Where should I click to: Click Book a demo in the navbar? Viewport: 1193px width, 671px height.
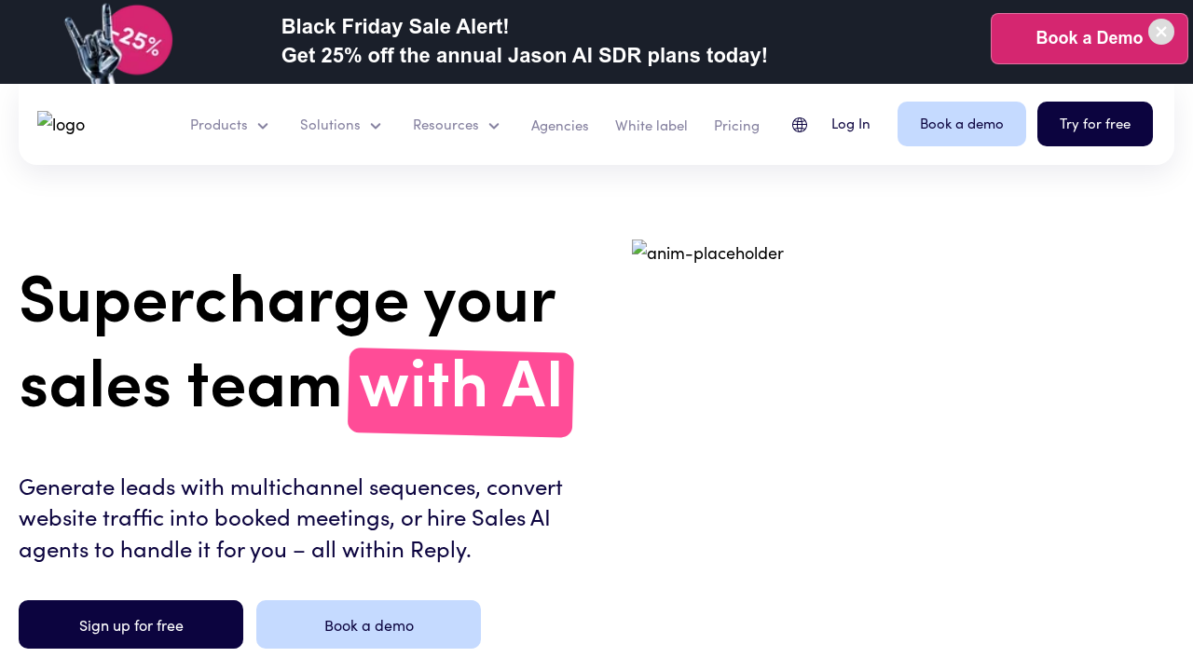coord(961,123)
